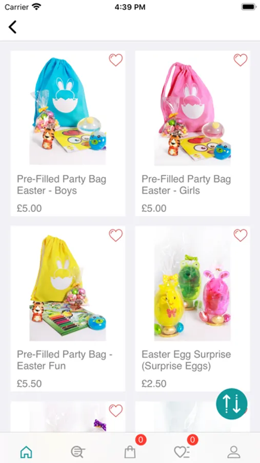Tap the teal sort arrows button
The image size is (260, 463).
coord(232,404)
